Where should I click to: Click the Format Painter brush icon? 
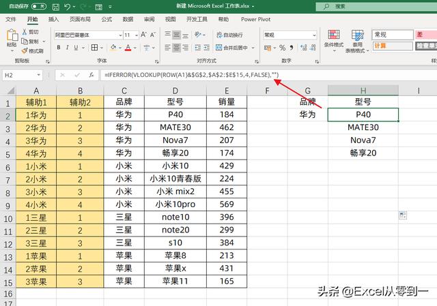coord(25,51)
